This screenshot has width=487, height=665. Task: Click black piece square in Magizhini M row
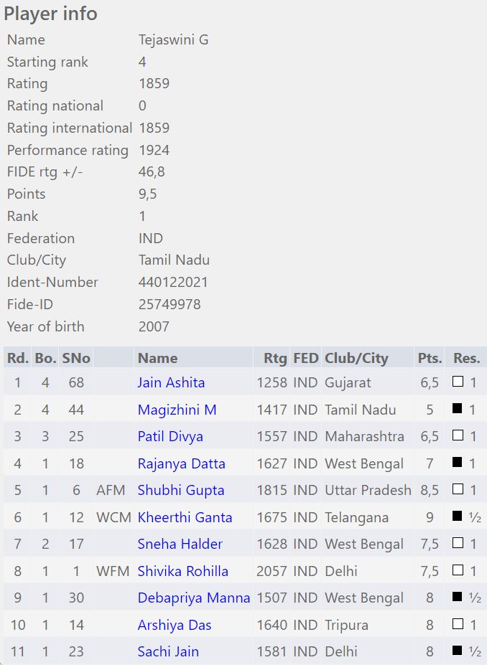click(458, 409)
